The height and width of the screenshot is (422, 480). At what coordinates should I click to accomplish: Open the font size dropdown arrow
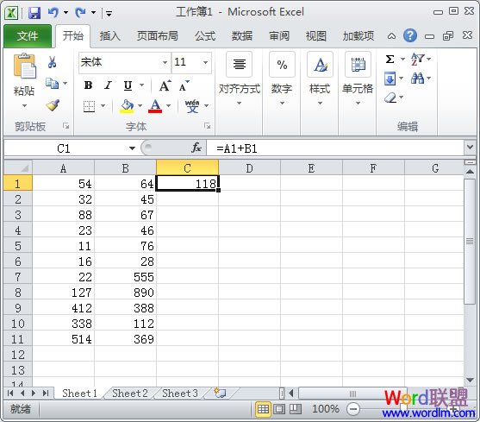[x=206, y=62]
